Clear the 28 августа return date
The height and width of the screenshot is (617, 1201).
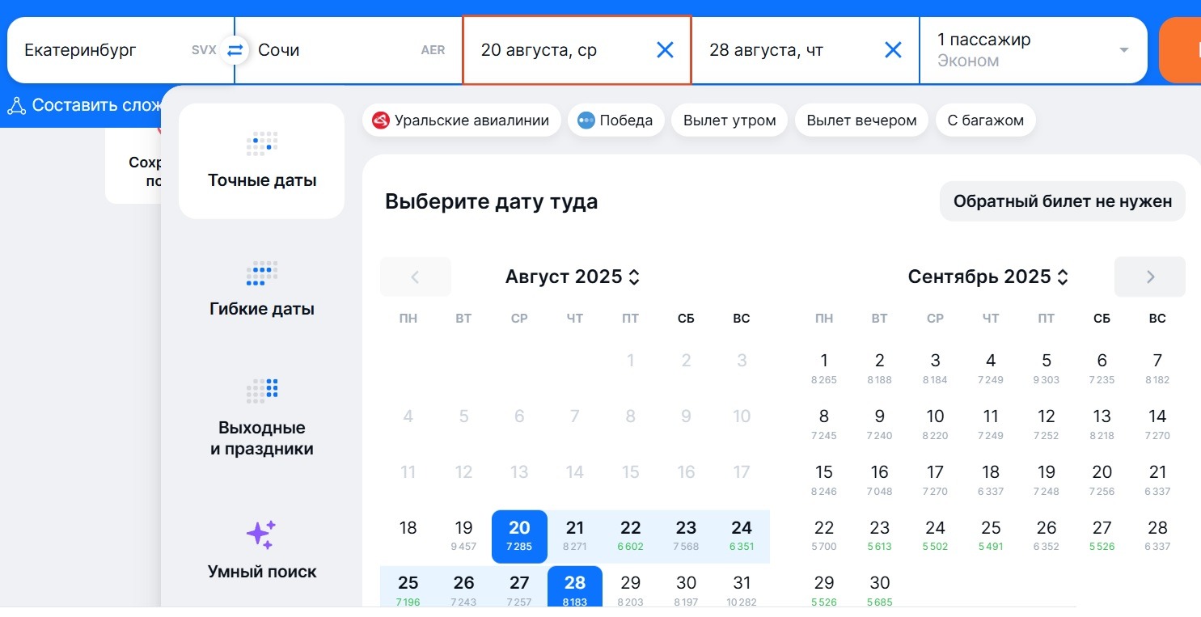pos(893,50)
